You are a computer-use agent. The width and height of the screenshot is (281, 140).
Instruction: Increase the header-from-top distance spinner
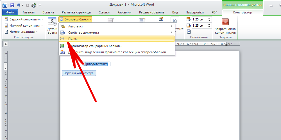[209, 18]
